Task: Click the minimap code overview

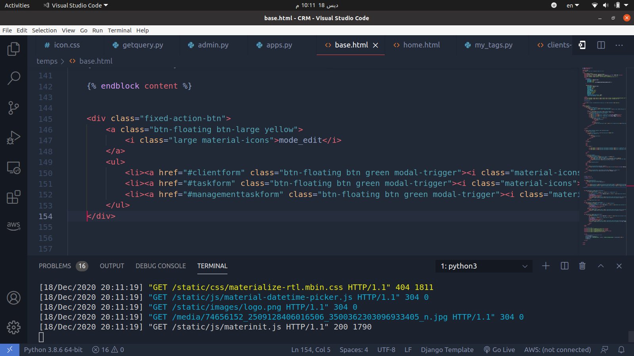Action: point(604,156)
